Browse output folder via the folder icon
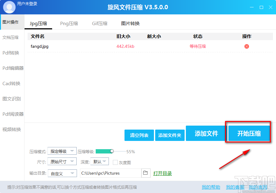 coord(146,173)
